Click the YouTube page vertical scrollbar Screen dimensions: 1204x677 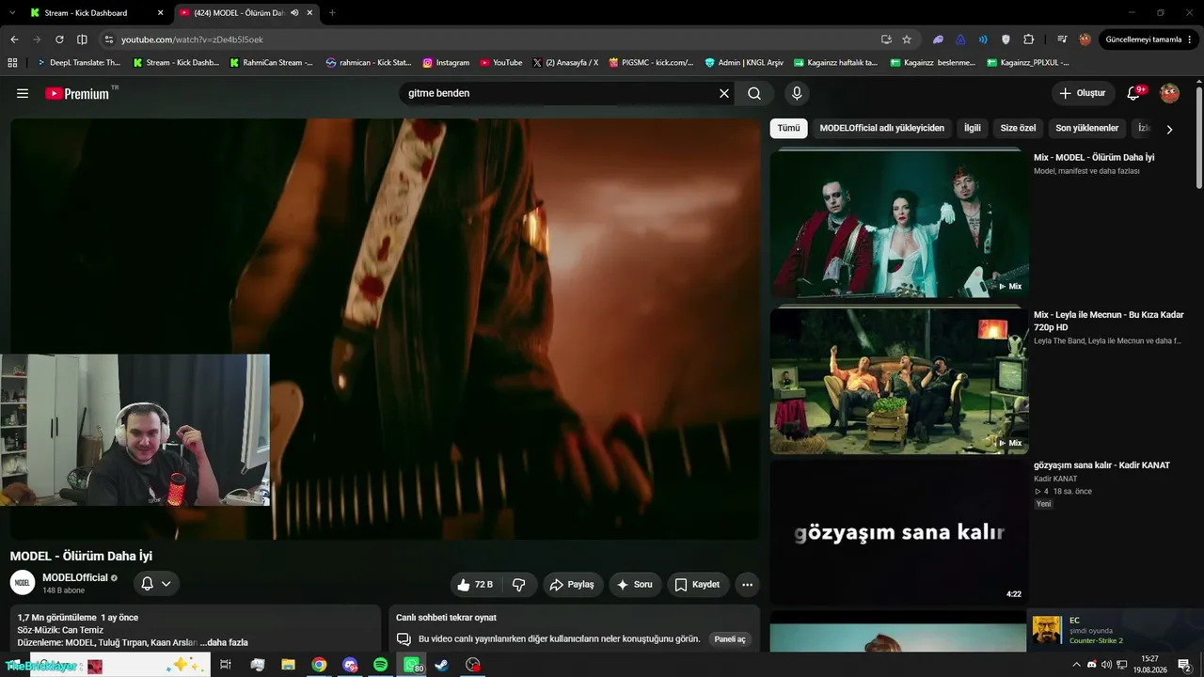1199,136
